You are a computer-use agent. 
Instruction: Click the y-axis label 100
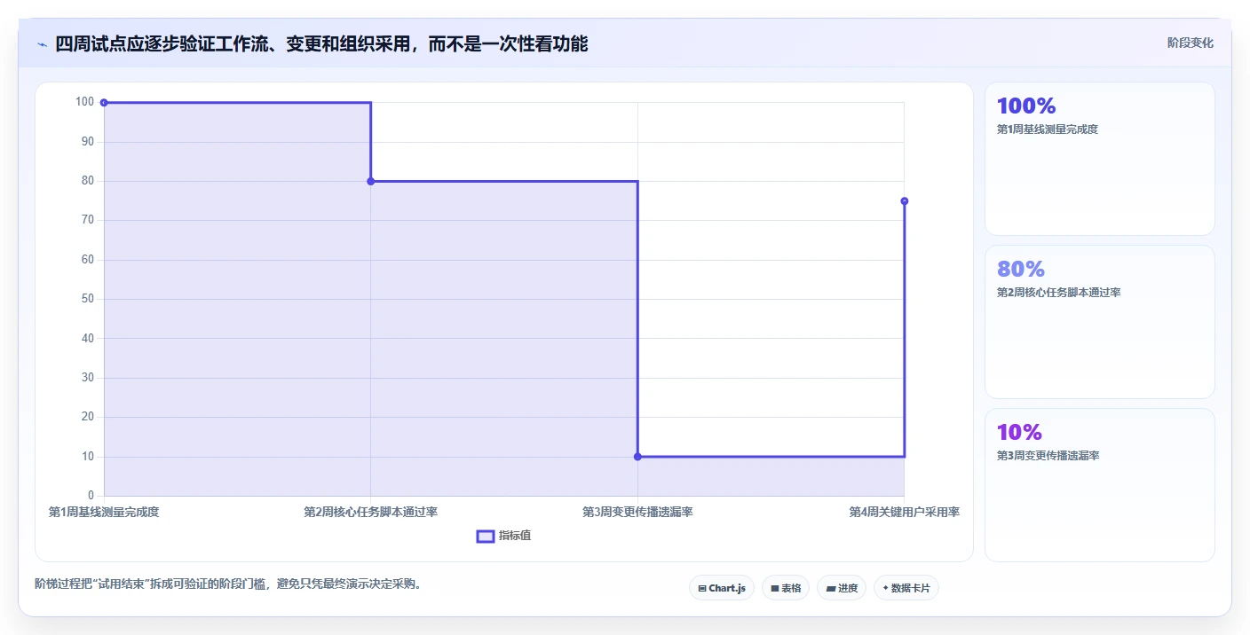click(84, 102)
